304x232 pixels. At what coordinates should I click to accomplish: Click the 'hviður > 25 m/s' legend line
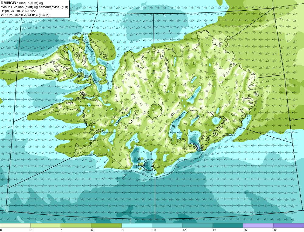tap(34, 7)
